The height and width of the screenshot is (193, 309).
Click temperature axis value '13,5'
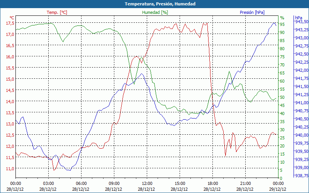(10, 112)
